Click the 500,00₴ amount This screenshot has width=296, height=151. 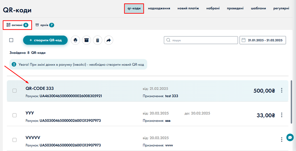coord(264,91)
